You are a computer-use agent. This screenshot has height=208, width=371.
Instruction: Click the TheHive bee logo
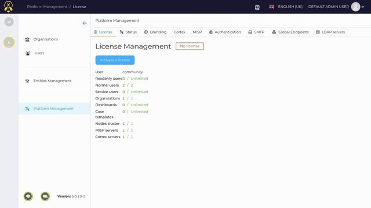pyautogui.click(x=8, y=6)
